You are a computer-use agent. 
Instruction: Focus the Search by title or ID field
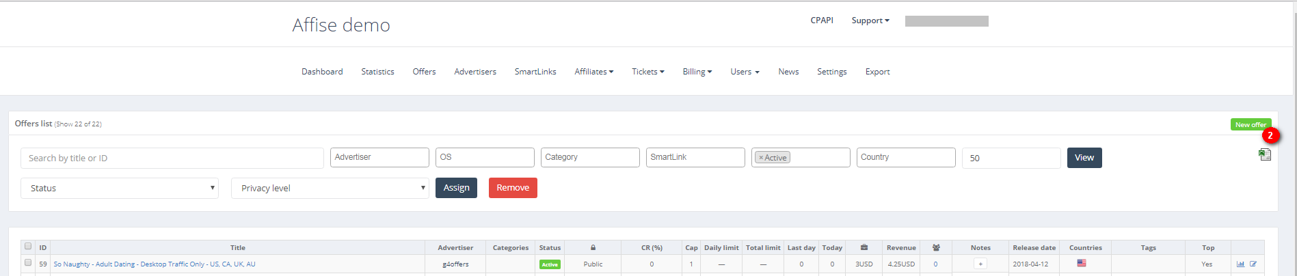tap(172, 158)
